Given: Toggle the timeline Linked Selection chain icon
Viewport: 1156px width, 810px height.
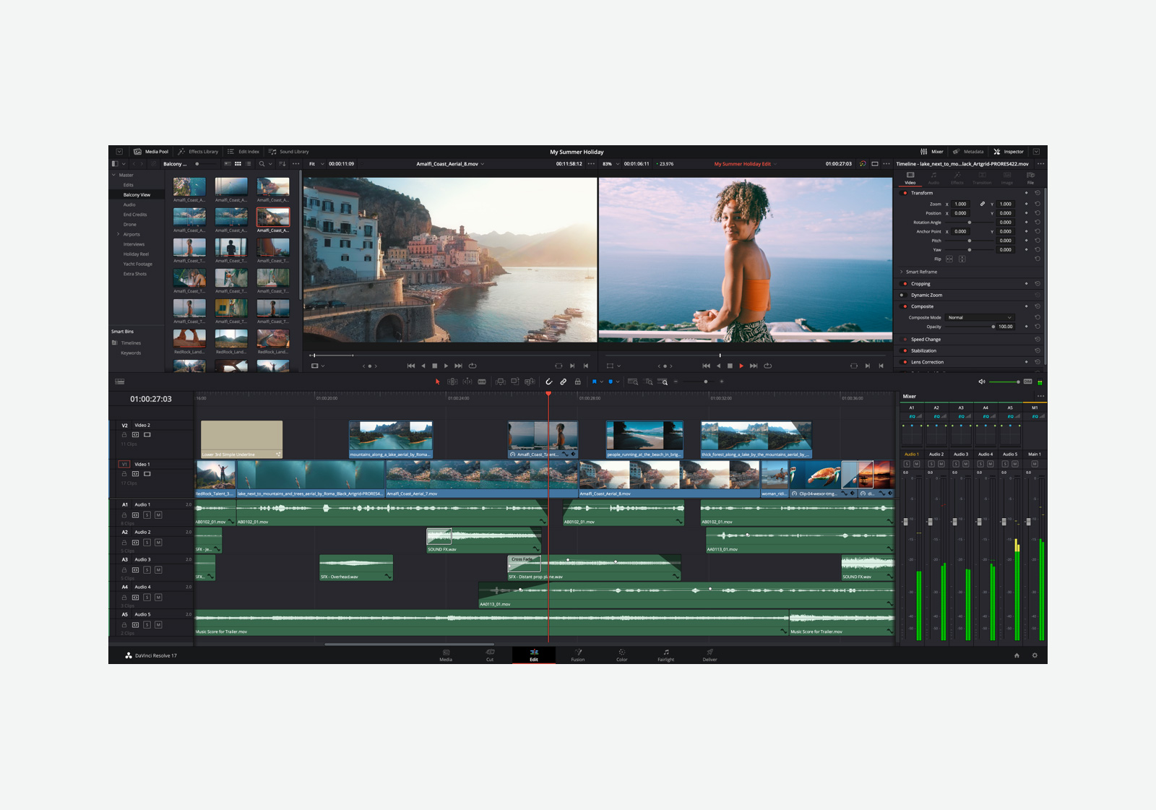Looking at the screenshot, I should point(564,382).
